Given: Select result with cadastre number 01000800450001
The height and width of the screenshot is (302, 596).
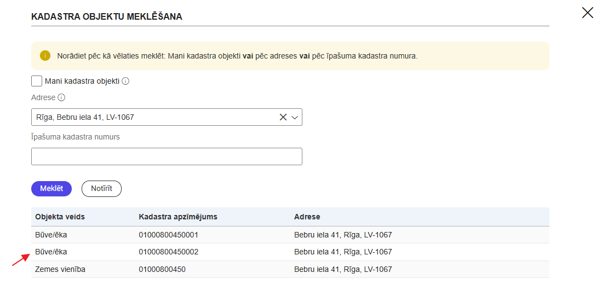Looking at the screenshot, I should click(x=169, y=235).
